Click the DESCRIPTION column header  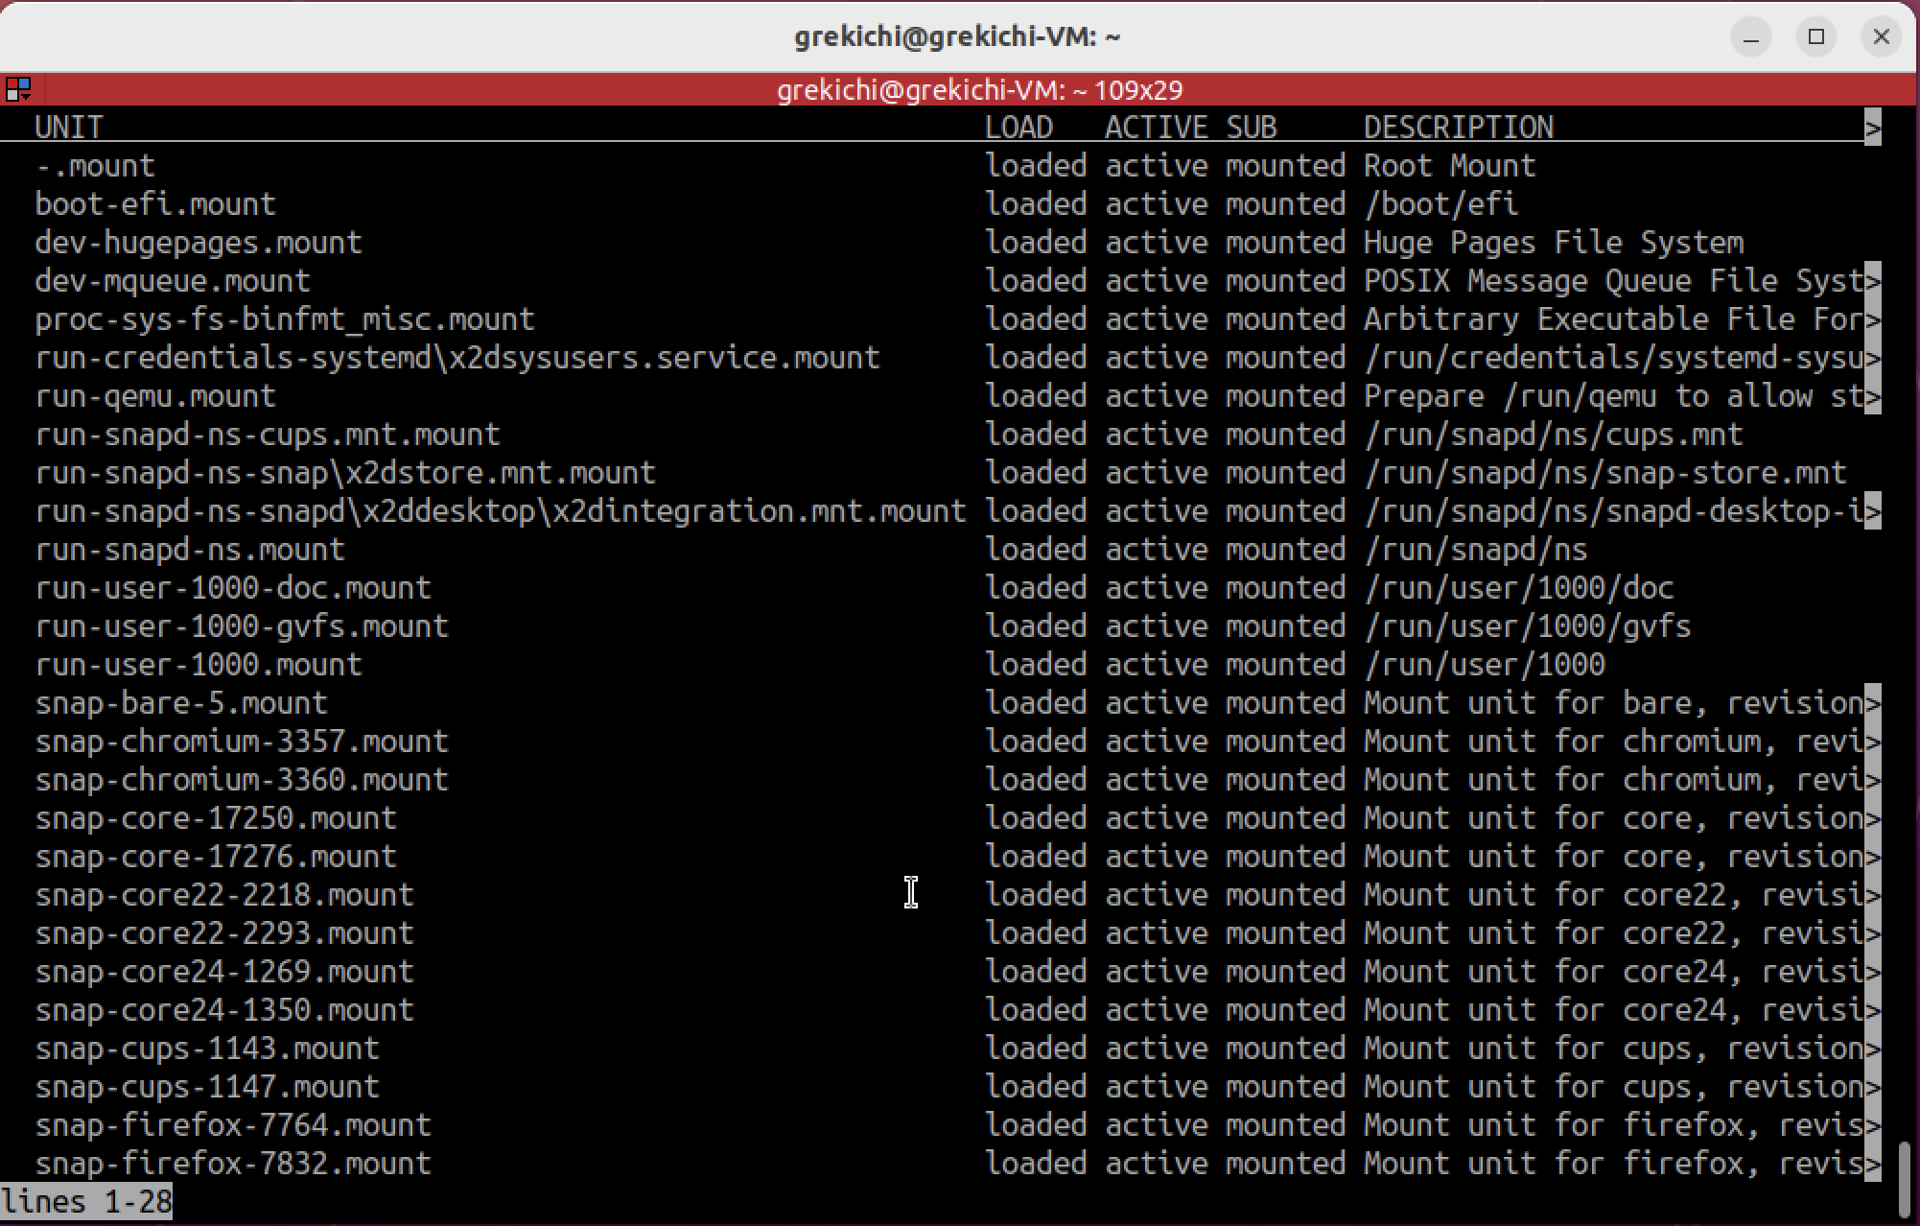pyautogui.click(x=1458, y=128)
